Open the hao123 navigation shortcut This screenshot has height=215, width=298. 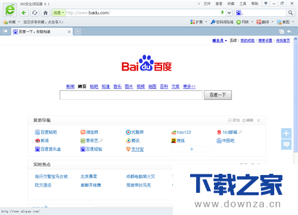point(181,132)
